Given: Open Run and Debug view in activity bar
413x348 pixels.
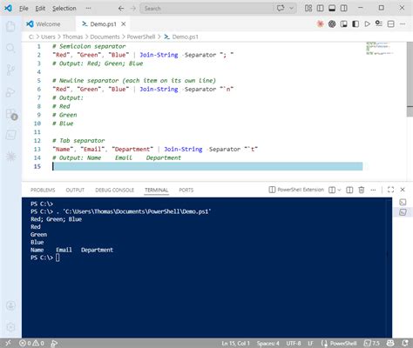Looking at the screenshot, I should click(x=10, y=92).
